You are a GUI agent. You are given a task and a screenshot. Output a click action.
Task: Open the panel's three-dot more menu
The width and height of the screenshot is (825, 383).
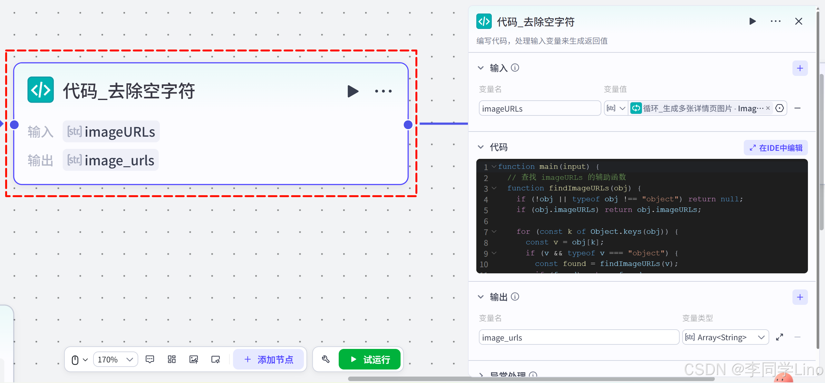point(775,22)
